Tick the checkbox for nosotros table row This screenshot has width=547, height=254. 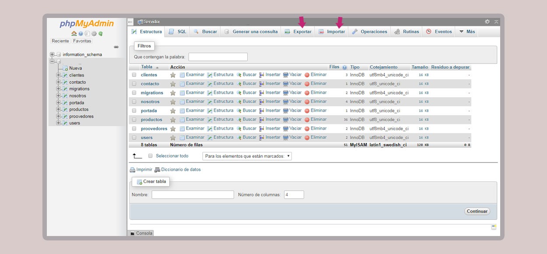coord(134,102)
